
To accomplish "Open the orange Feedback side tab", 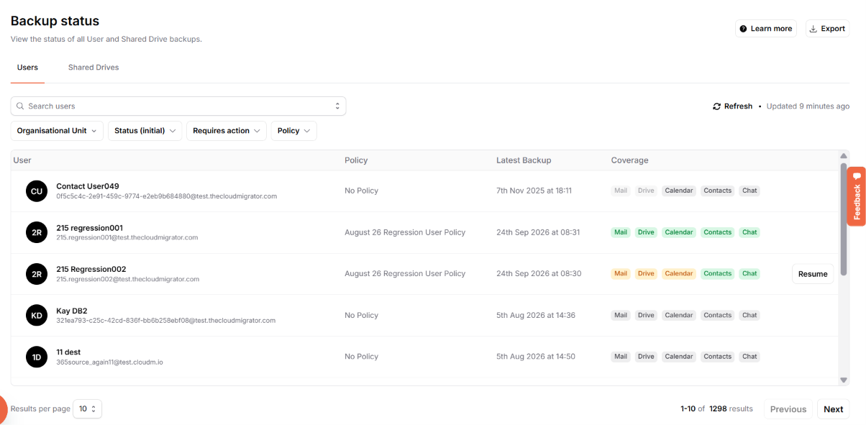I will point(857,196).
